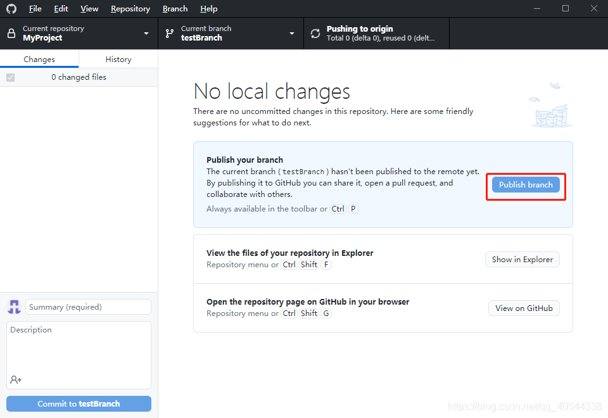Click the 'No local changes' heading
The width and height of the screenshot is (608, 418).
pos(272,92)
